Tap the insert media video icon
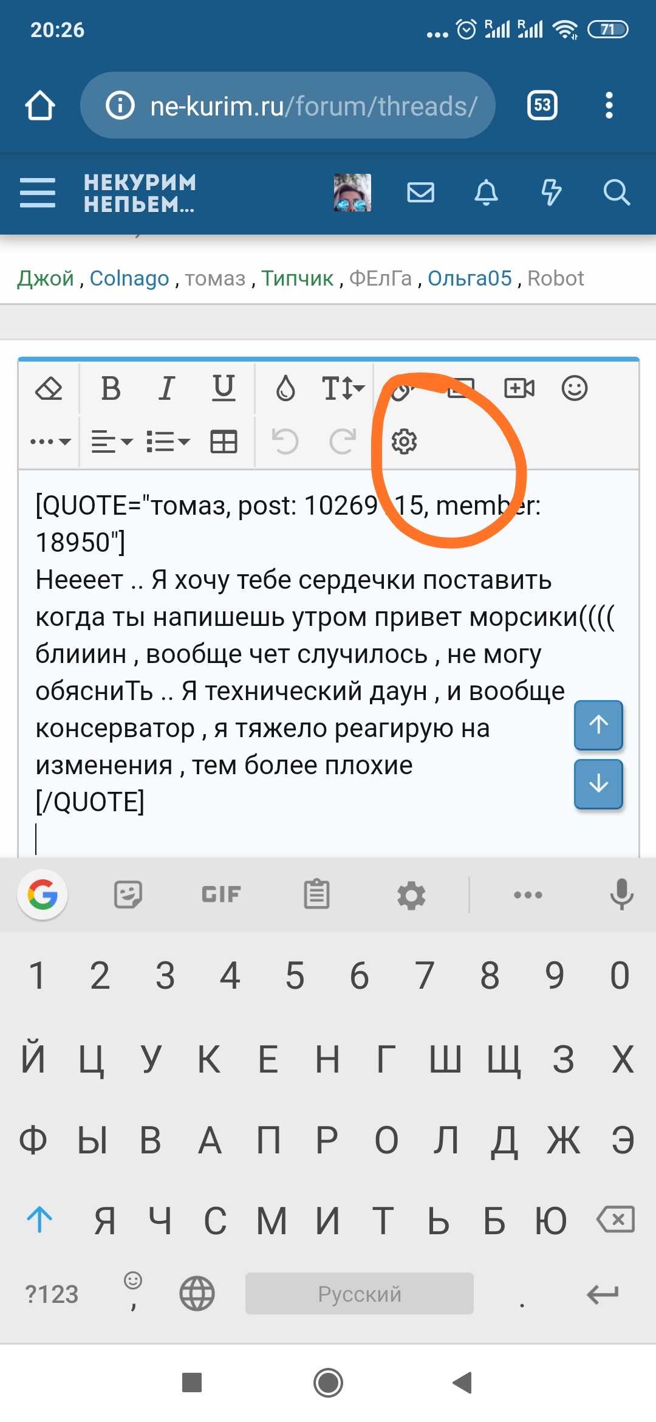Image resolution: width=656 pixels, height=1422 pixels. [519, 388]
